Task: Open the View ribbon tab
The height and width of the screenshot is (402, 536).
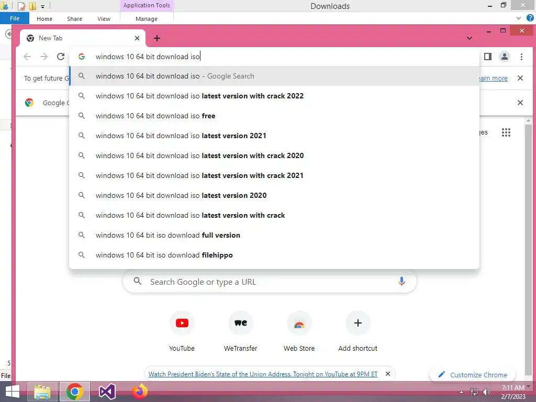Action: [x=104, y=19]
